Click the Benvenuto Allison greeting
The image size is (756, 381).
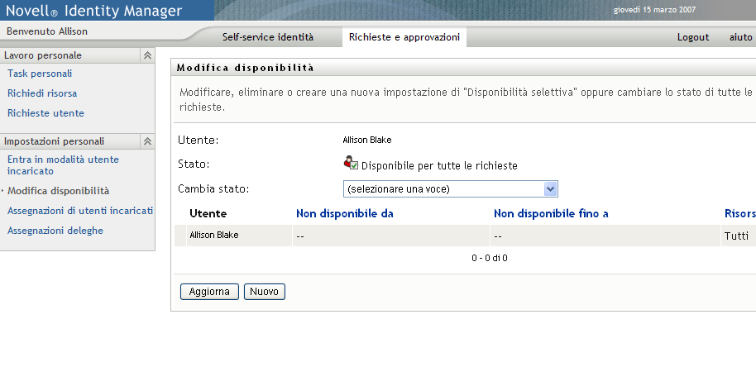tap(47, 31)
